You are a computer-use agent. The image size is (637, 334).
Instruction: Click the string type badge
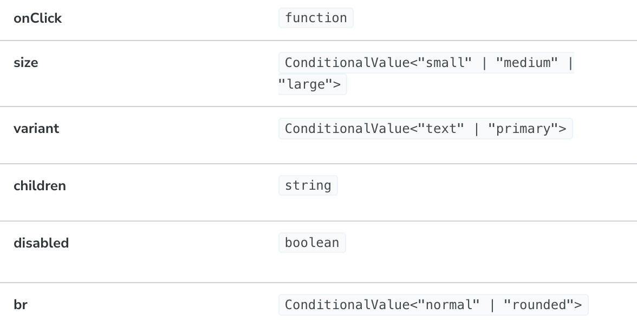tap(308, 185)
